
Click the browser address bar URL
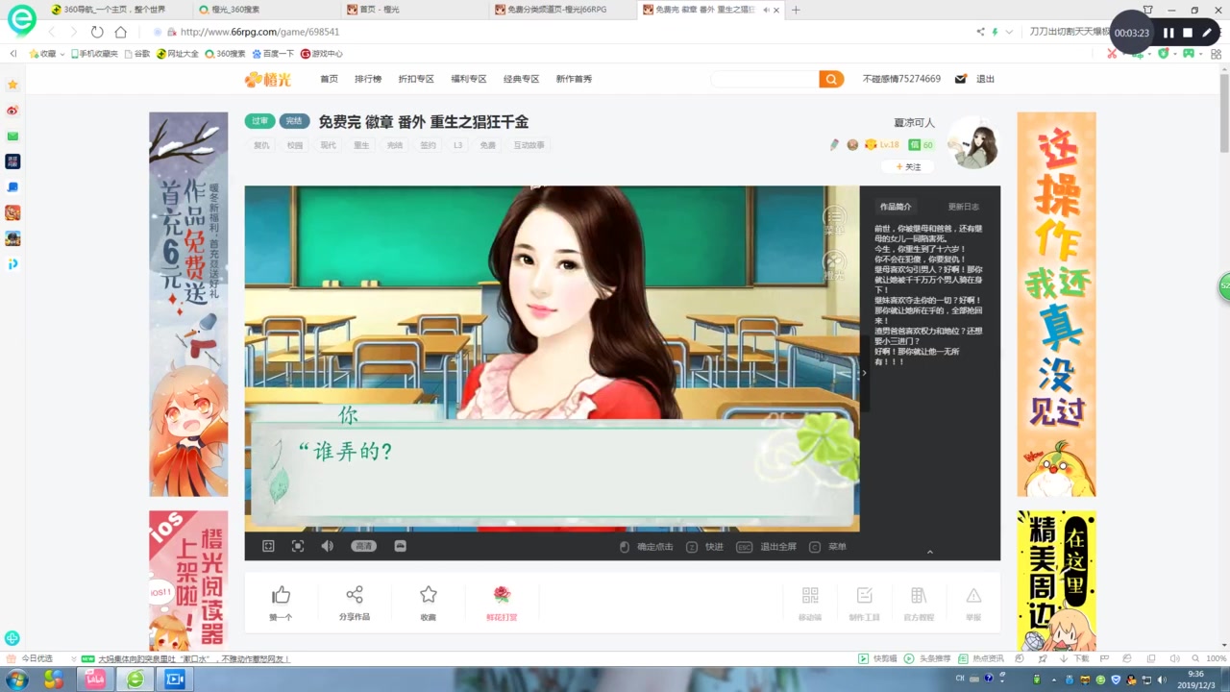pos(259,32)
